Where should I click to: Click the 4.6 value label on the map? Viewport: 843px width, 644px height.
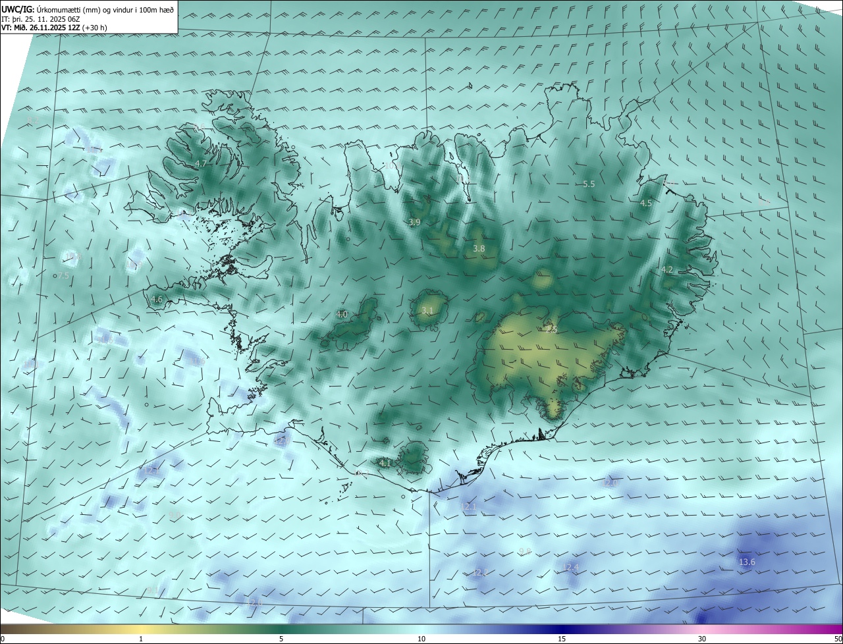point(157,299)
